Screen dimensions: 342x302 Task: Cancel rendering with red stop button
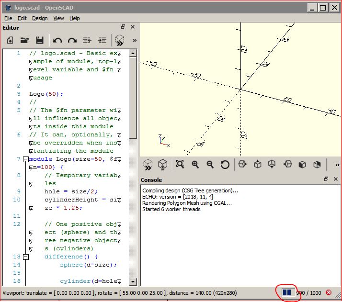pyautogui.click(x=329, y=292)
